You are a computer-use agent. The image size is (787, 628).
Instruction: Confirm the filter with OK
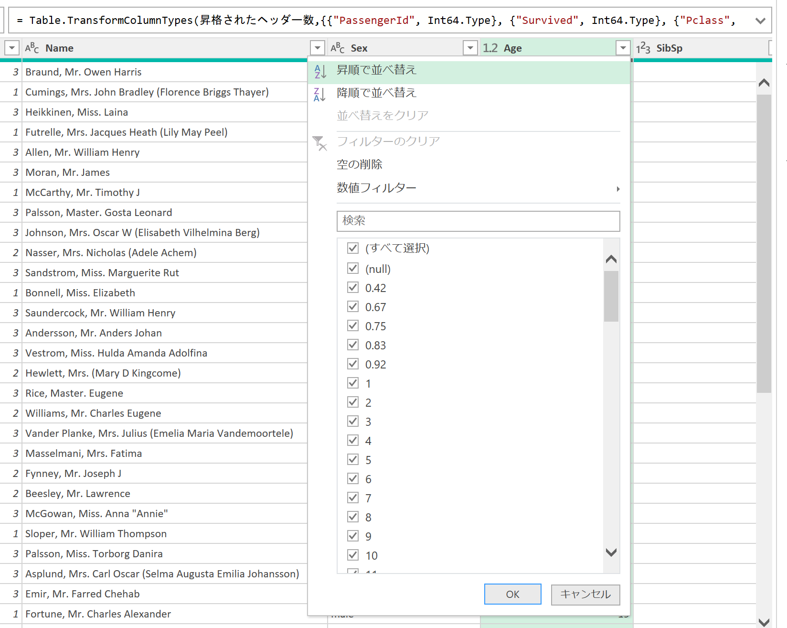point(512,594)
